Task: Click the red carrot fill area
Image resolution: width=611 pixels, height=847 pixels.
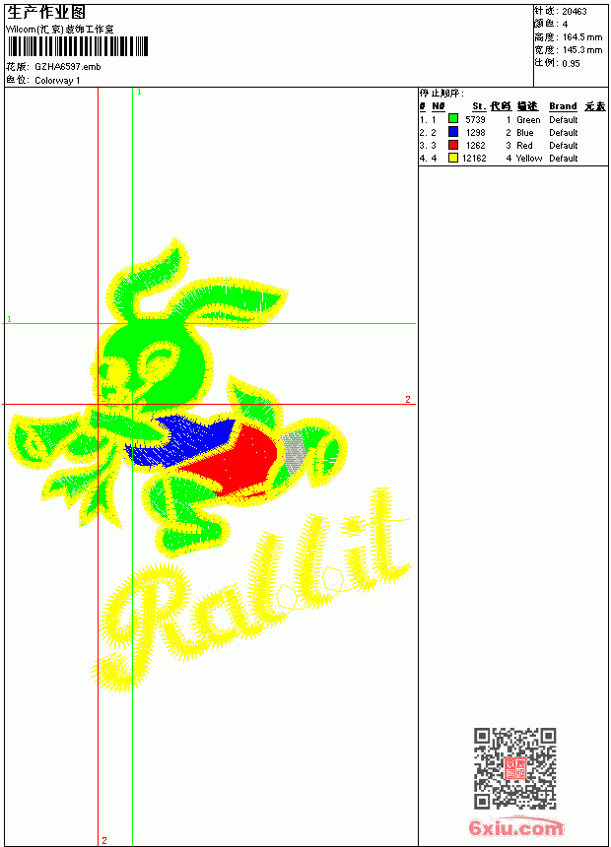Action: tap(238, 459)
